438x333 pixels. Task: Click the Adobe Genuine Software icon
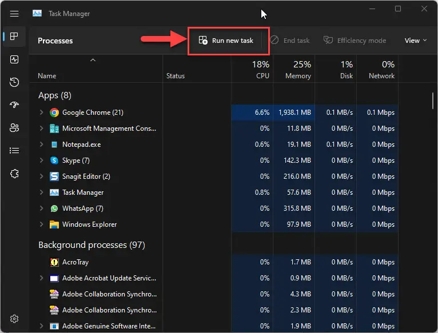(x=54, y=326)
